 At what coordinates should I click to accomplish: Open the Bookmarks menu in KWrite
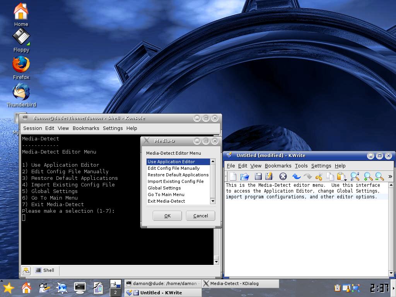[278, 166]
